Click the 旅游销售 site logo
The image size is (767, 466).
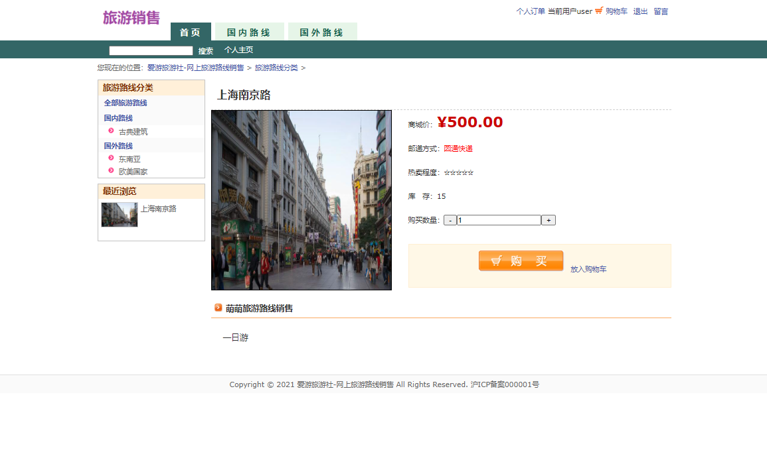point(131,18)
